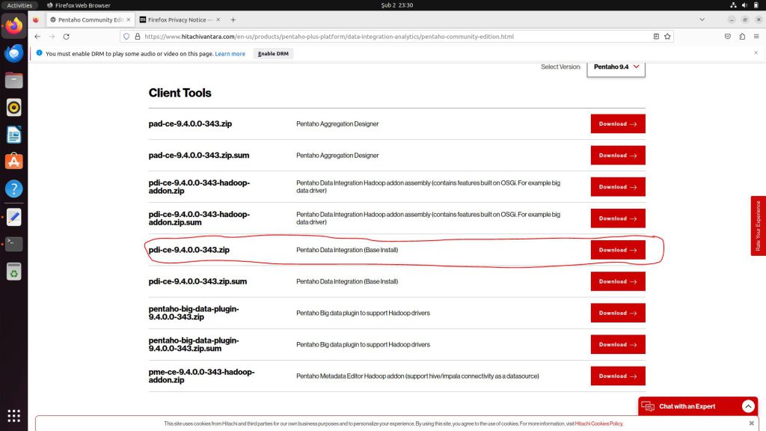The image size is (766, 431).
Task: Open the network status indicator
Action: [x=733, y=5]
